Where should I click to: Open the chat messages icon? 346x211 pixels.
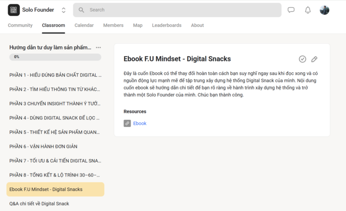point(291,10)
